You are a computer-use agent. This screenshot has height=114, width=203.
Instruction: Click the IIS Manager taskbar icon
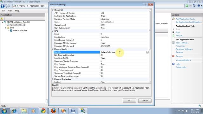(83, 111)
